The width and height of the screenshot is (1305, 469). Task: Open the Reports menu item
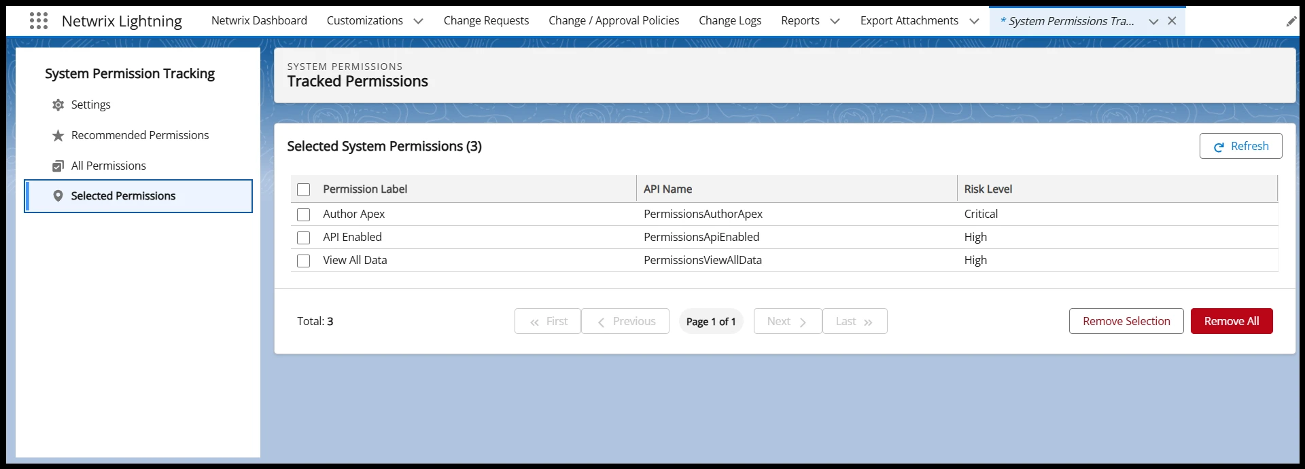click(x=800, y=21)
